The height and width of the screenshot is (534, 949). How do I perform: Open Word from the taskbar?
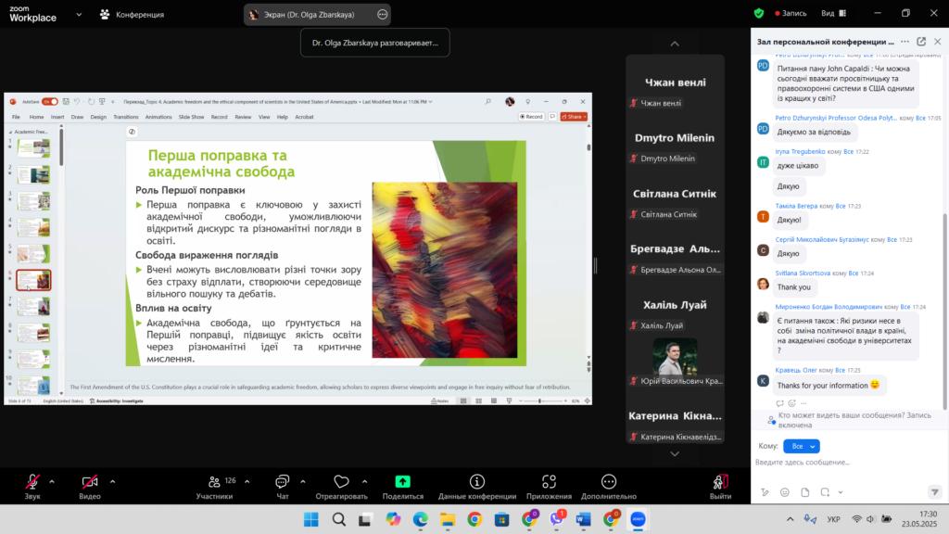click(x=584, y=519)
